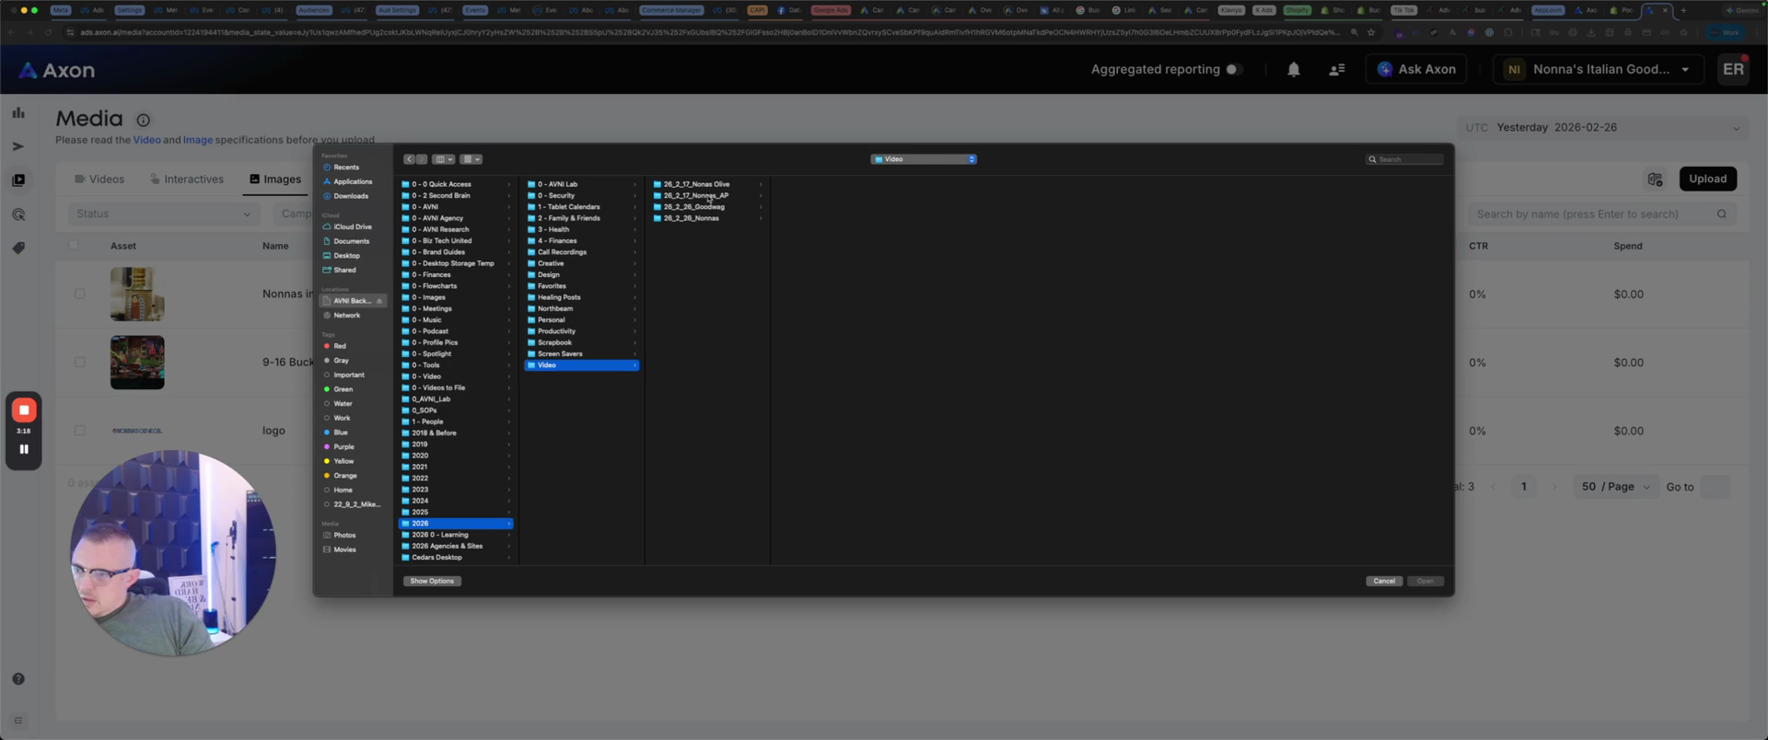
Task: Expand the Status filter dropdown
Action: 164,214
